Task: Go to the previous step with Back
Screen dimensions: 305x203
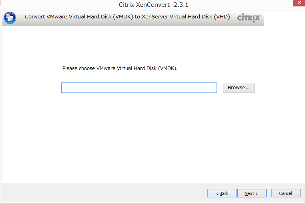Action: [222, 193]
